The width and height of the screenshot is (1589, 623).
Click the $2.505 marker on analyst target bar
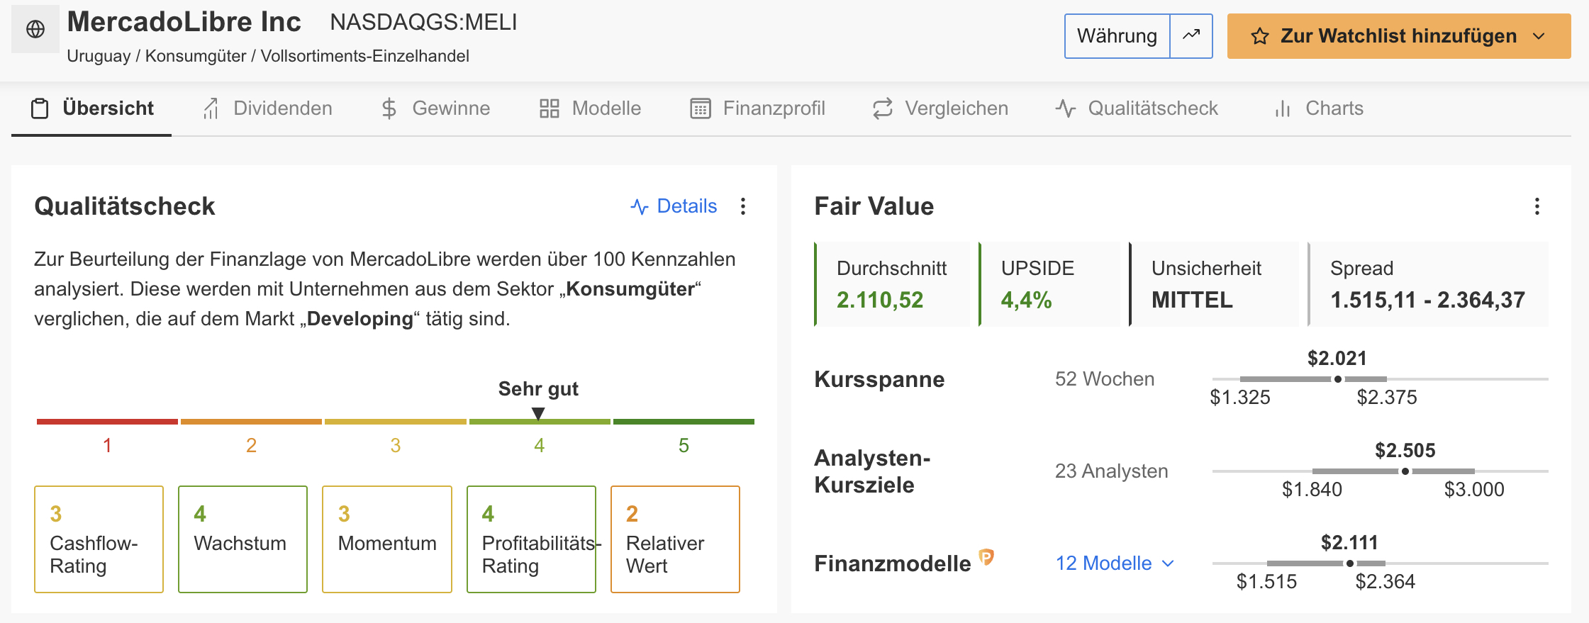(x=1405, y=471)
